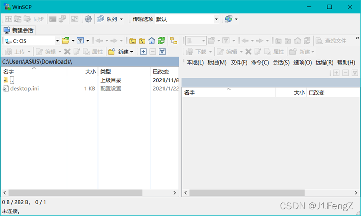Open the 选项(O) menu

(x=303, y=63)
